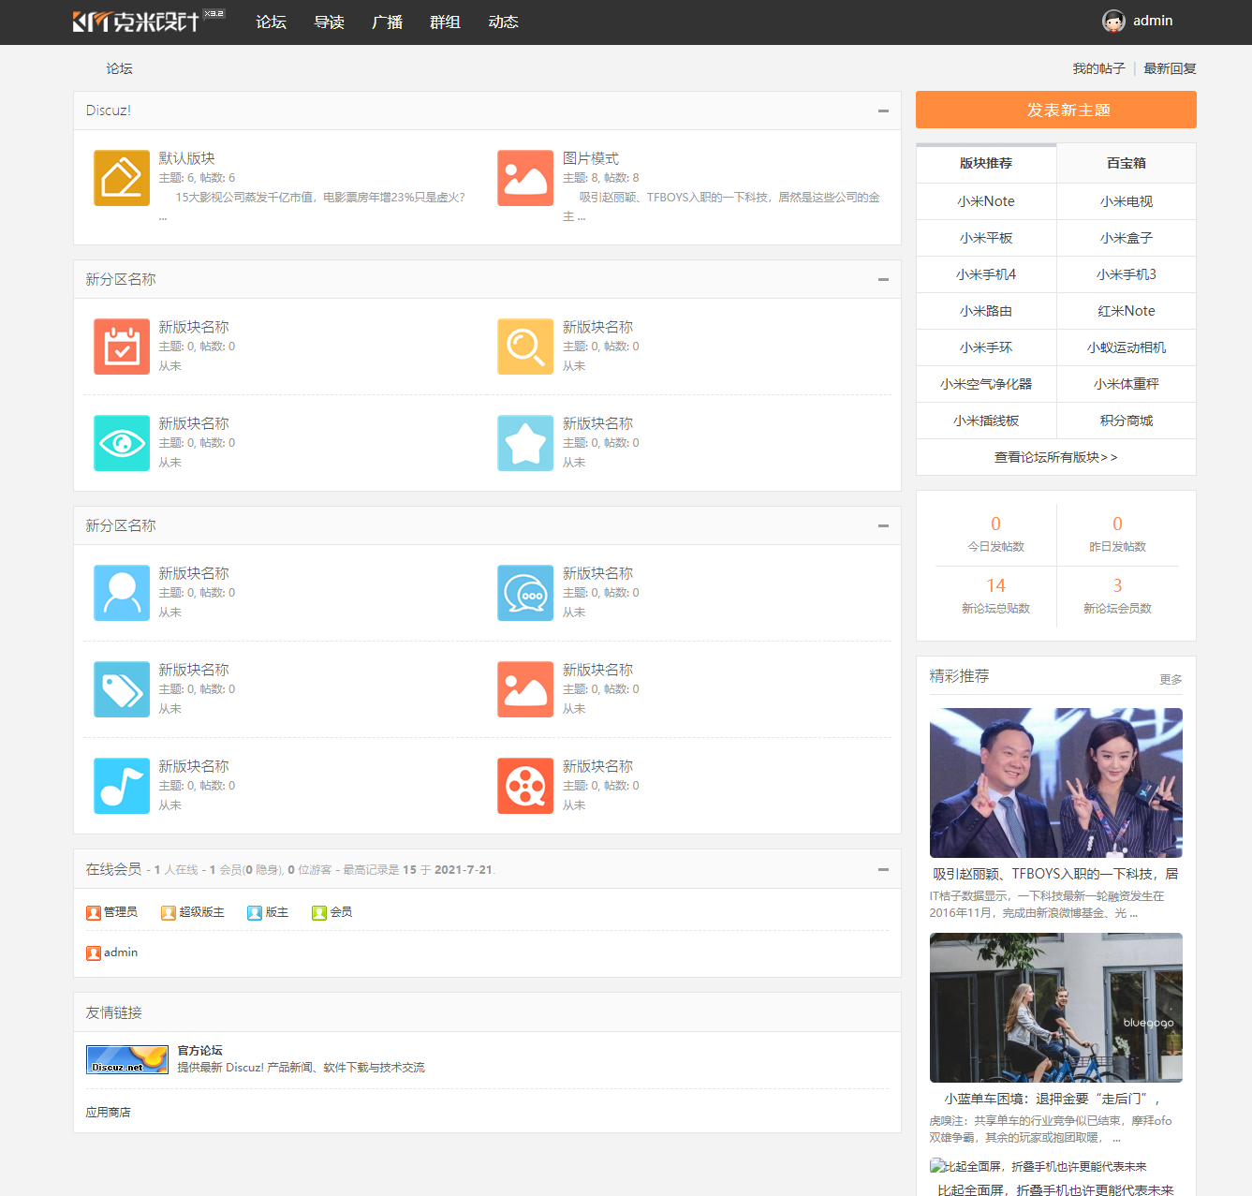The height and width of the screenshot is (1196, 1252).
Task: Collapse the first 新分区名称 section
Action: [x=882, y=279]
